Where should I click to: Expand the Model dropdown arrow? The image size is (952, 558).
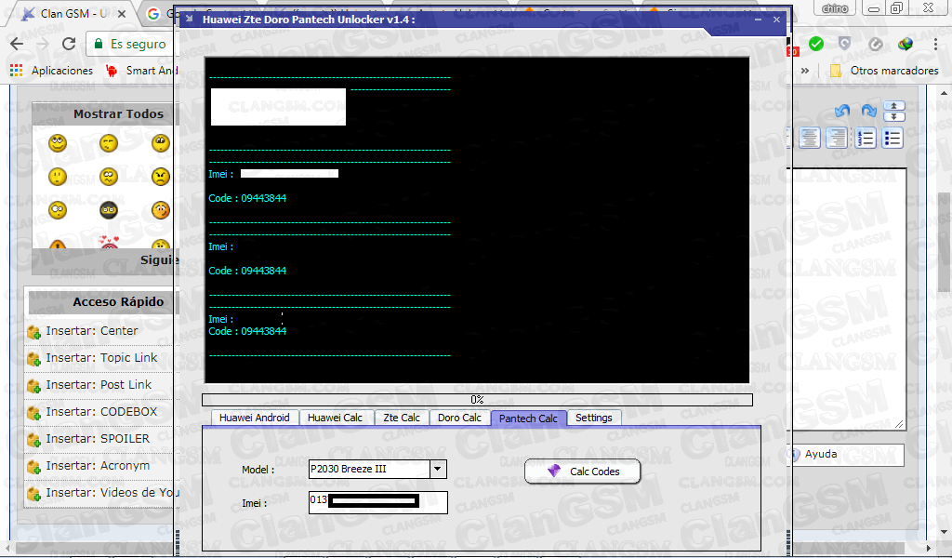(x=438, y=469)
